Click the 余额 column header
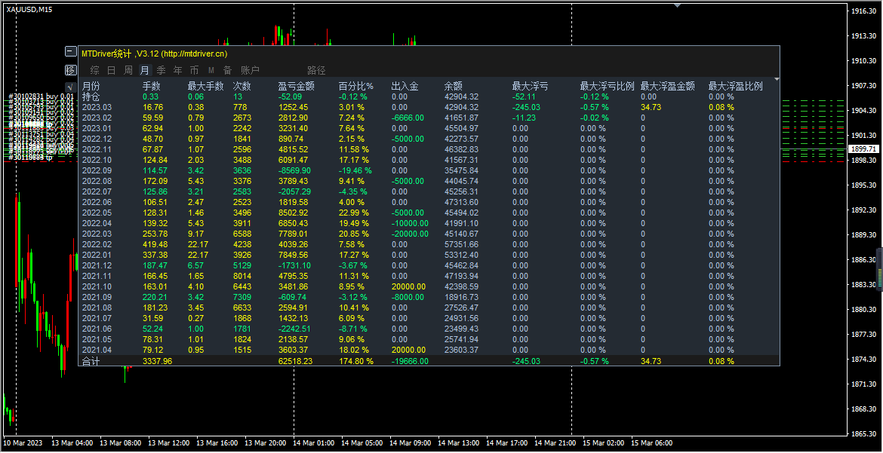The height and width of the screenshot is (453, 883). coord(454,87)
